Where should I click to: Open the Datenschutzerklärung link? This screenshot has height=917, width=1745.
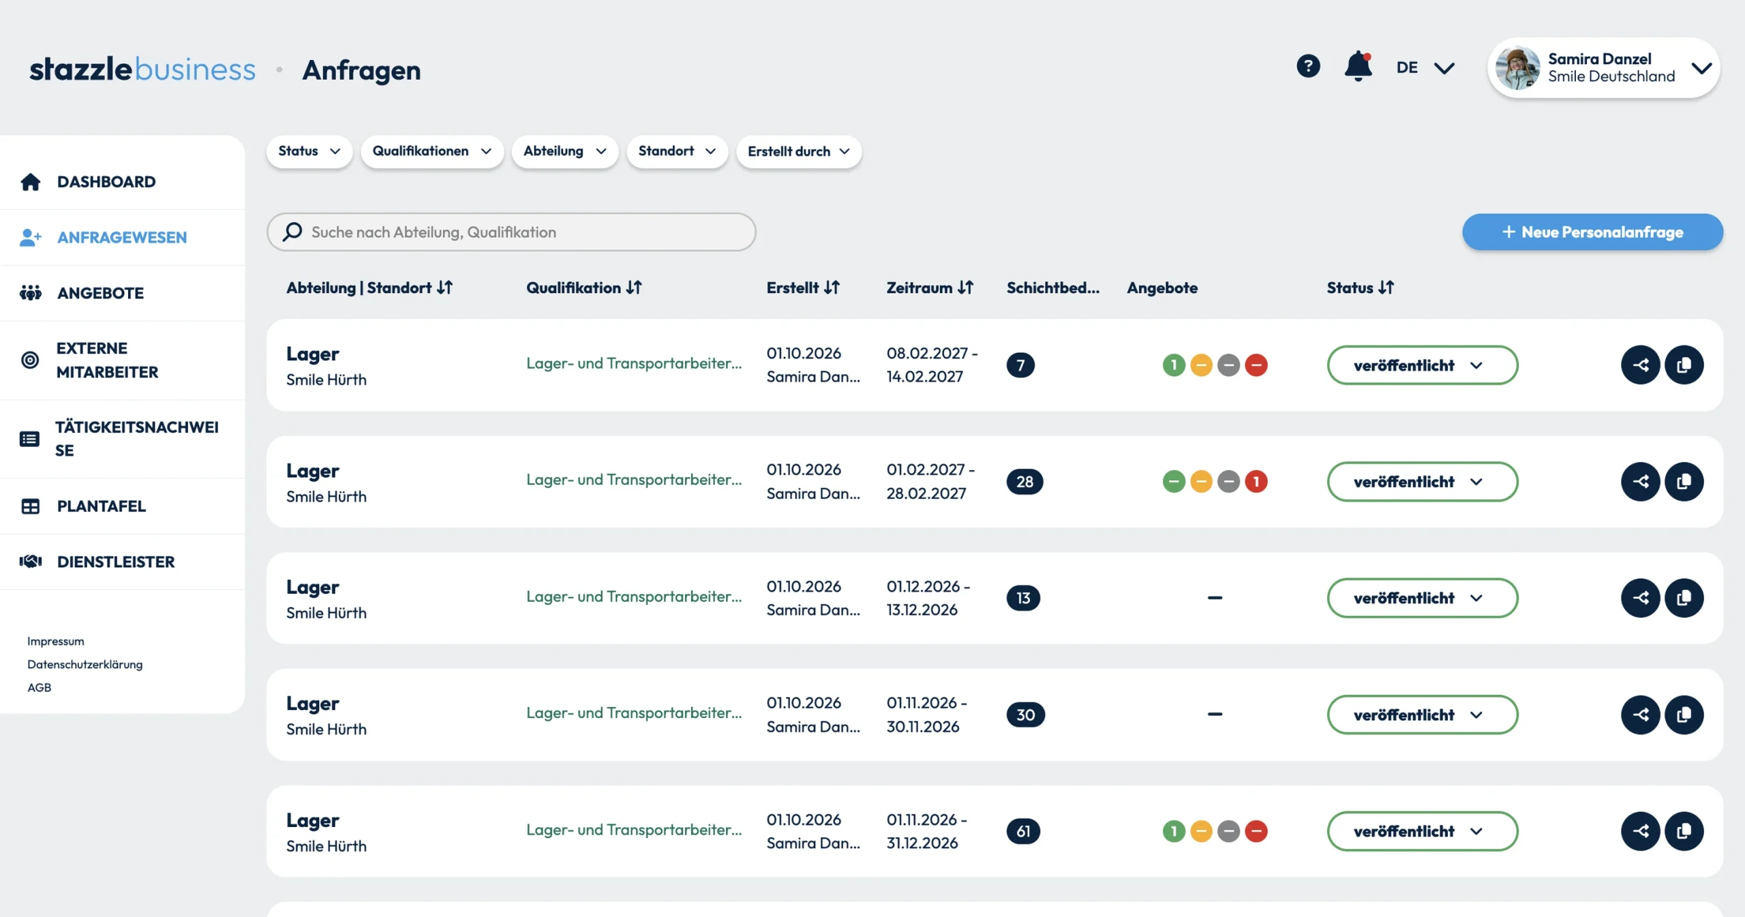(85, 664)
